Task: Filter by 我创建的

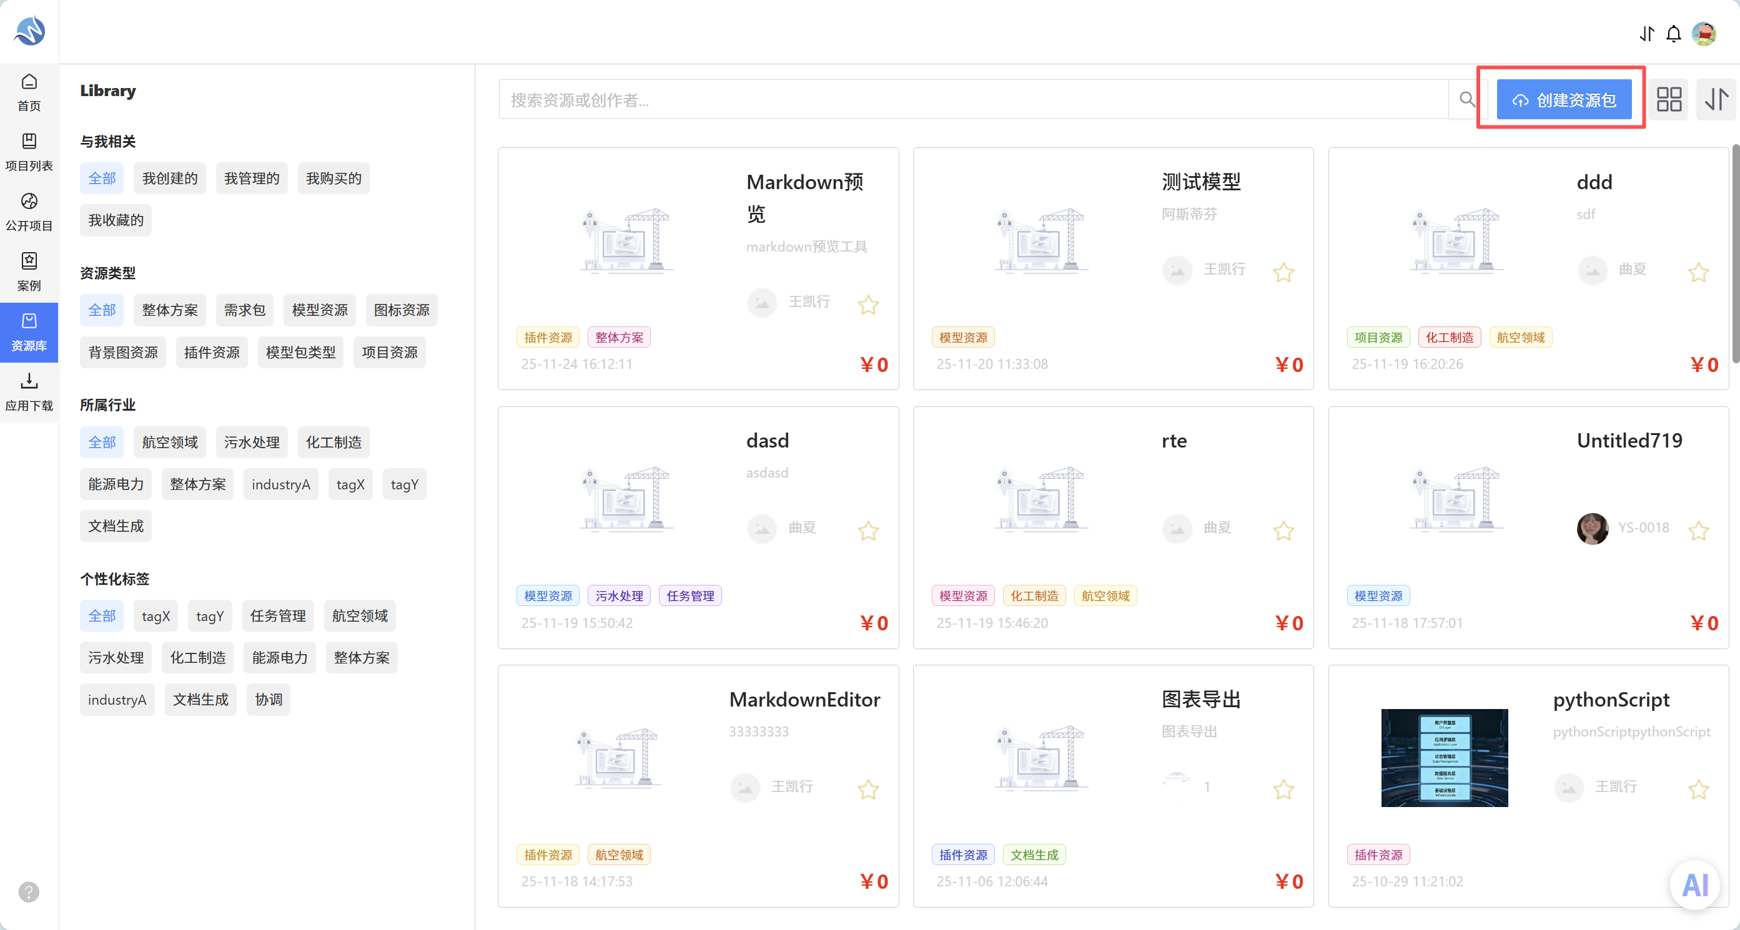Action: click(x=171, y=179)
